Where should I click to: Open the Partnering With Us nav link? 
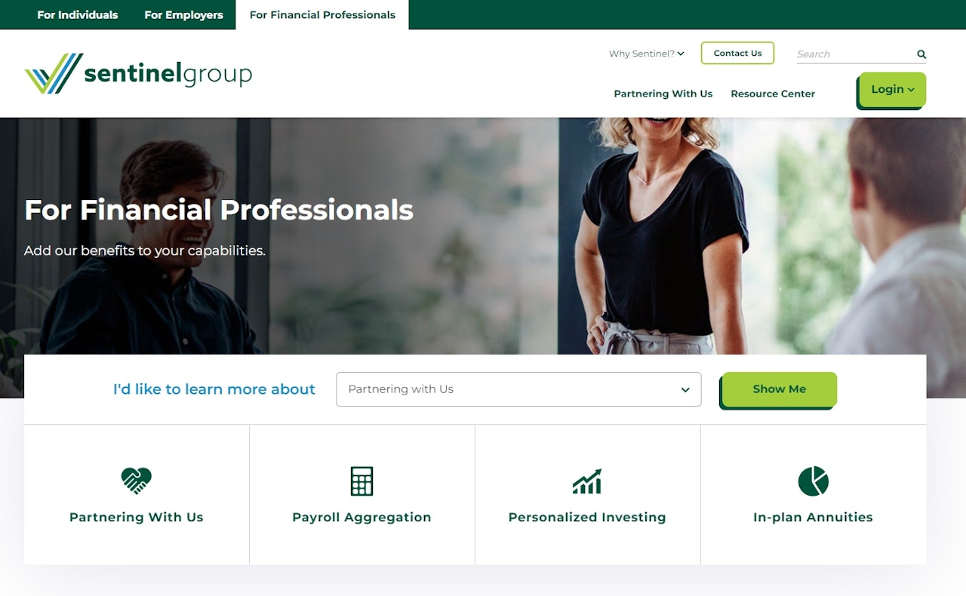point(663,94)
